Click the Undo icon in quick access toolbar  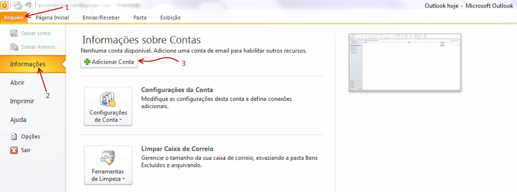[x=28, y=5]
